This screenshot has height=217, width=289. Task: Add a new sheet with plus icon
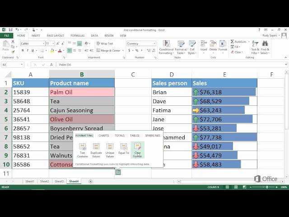point(90,181)
